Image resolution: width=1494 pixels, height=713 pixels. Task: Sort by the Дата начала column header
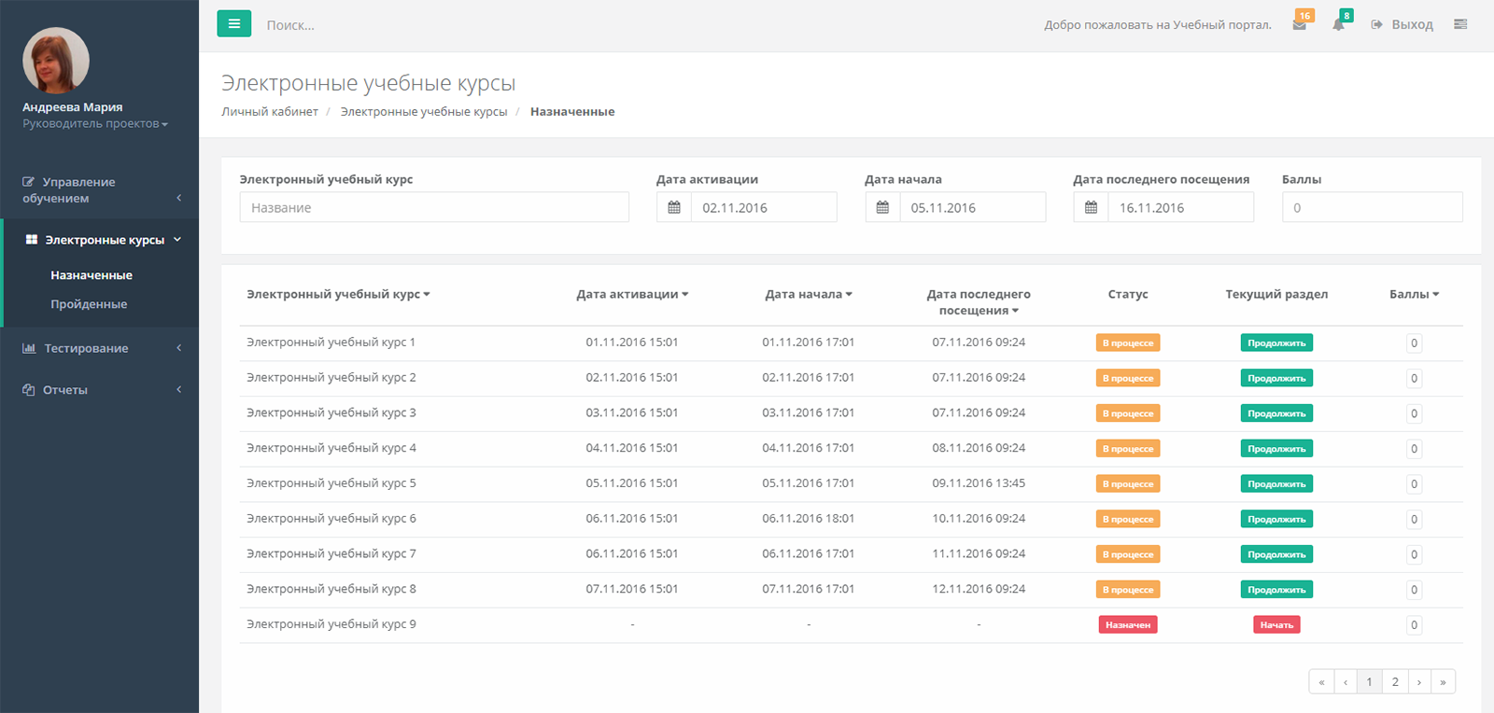pos(809,294)
